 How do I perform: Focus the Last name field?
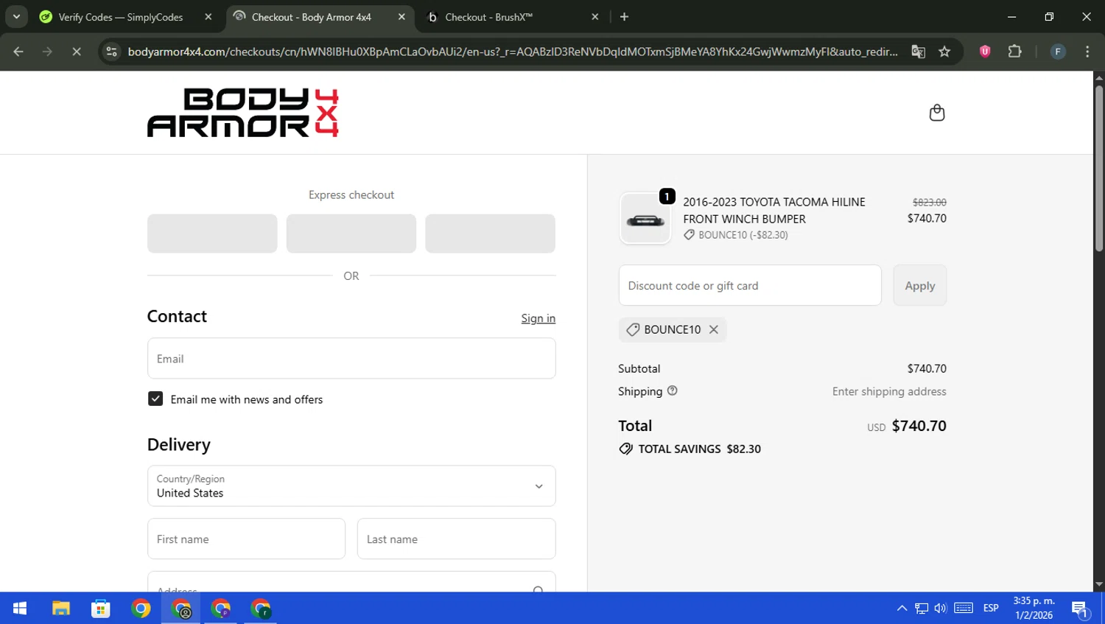456,539
